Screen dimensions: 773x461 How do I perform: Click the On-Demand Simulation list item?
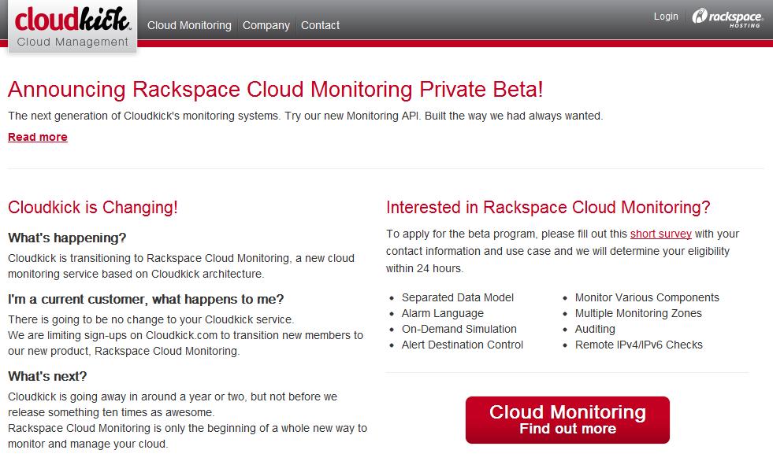click(x=459, y=329)
